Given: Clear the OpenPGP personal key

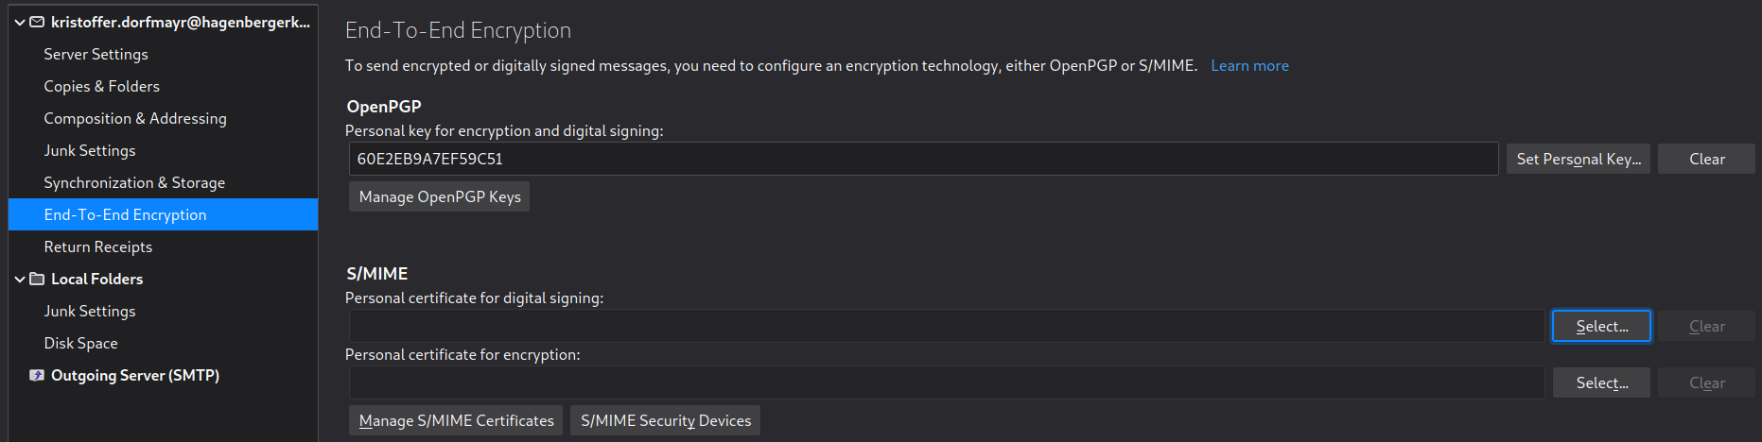Looking at the screenshot, I should click(1706, 159).
